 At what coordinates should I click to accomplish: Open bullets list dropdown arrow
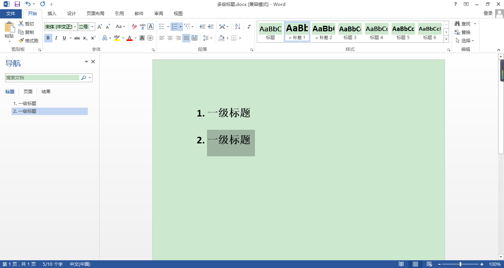pyautogui.click(x=168, y=27)
